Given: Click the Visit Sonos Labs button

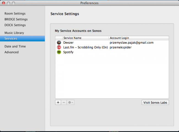Looking at the screenshot, I should point(155,102).
